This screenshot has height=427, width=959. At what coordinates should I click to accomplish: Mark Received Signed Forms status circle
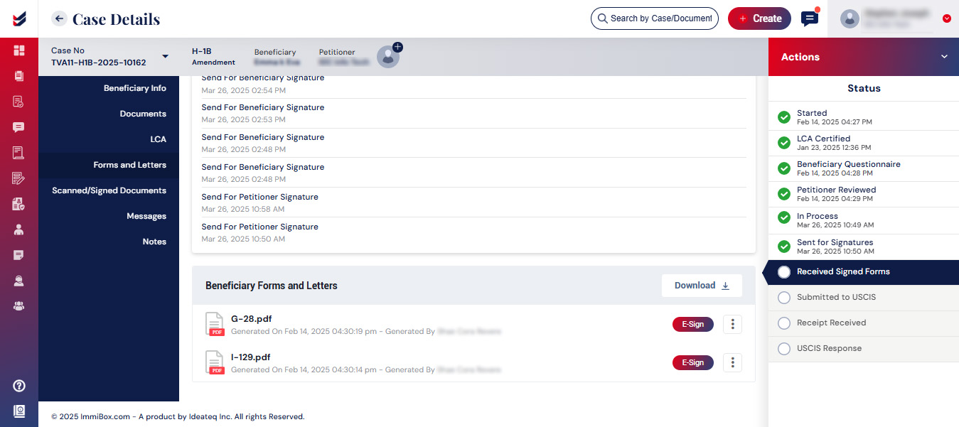(784, 271)
